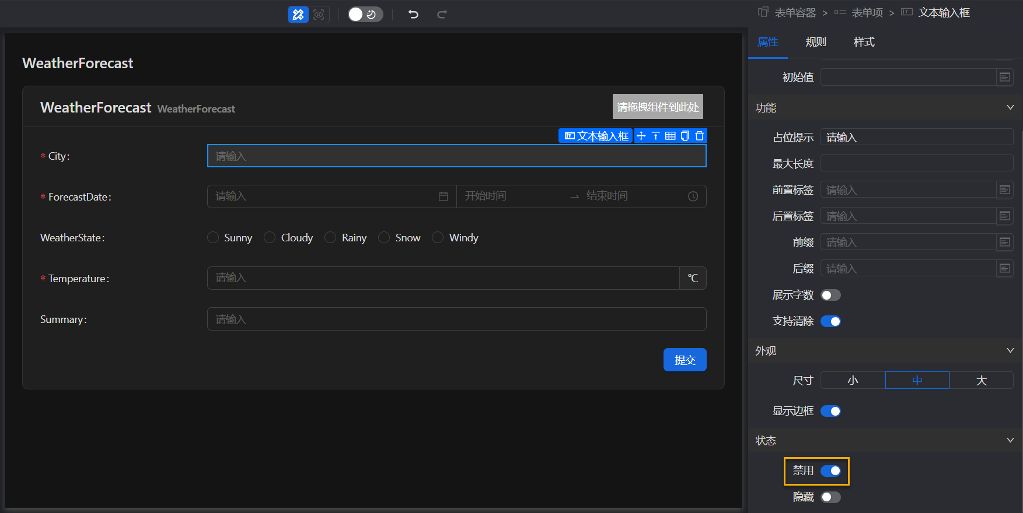Open expression editor icon for 前缀
1023x513 pixels.
click(x=1005, y=242)
